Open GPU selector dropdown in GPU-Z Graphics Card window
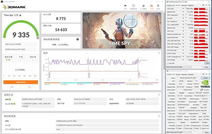212x134 pixels. point(179,132)
